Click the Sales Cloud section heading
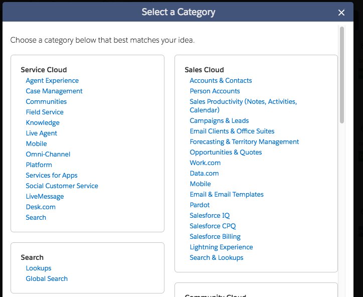This screenshot has width=363, height=297. [204, 70]
